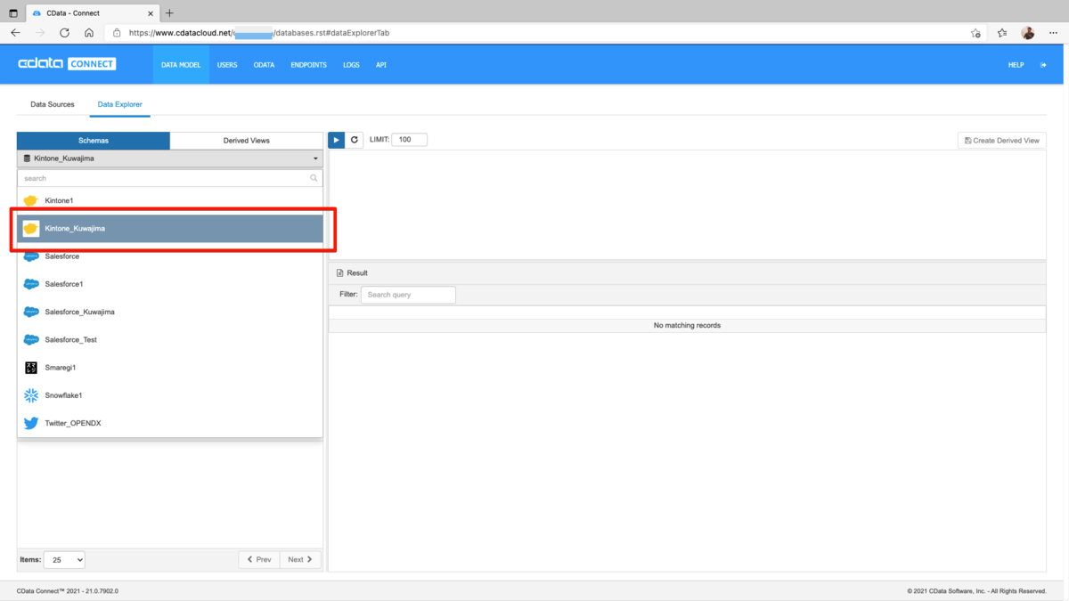This screenshot has width=1069, height=601.
Task: Click the LIMIT value field
Action: point(409,140)
